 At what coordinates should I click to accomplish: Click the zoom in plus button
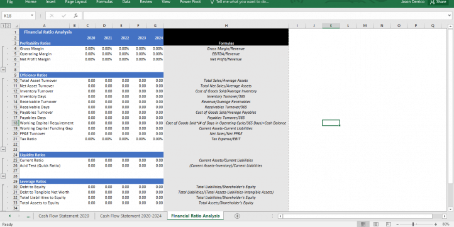[436, 224]
